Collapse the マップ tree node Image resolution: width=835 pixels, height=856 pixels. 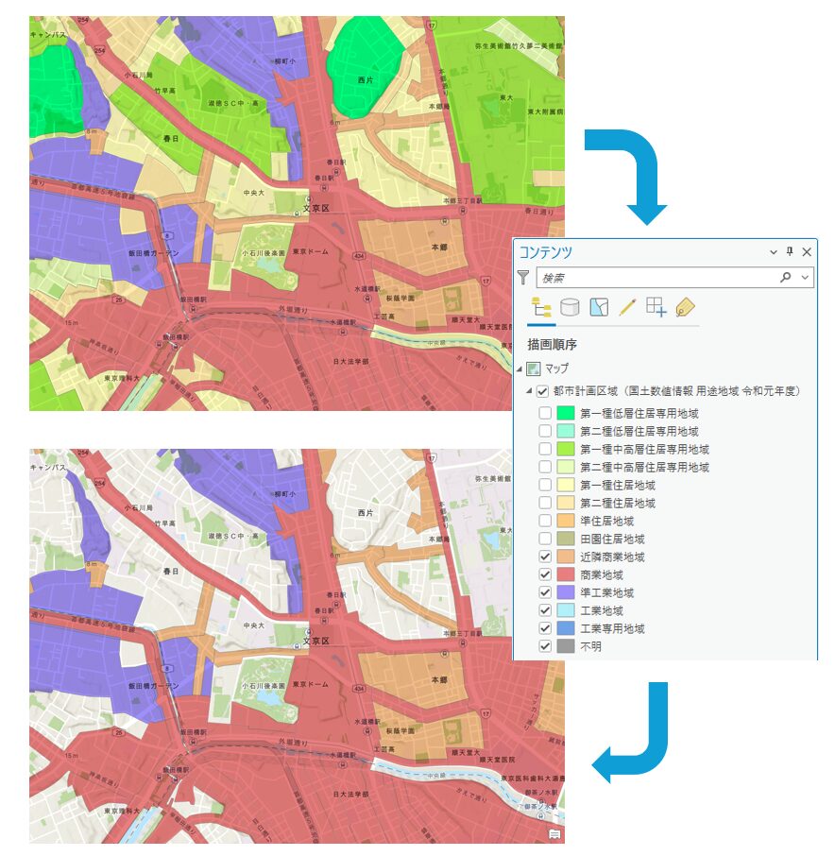pyautogui.click(x=519, y=368)
